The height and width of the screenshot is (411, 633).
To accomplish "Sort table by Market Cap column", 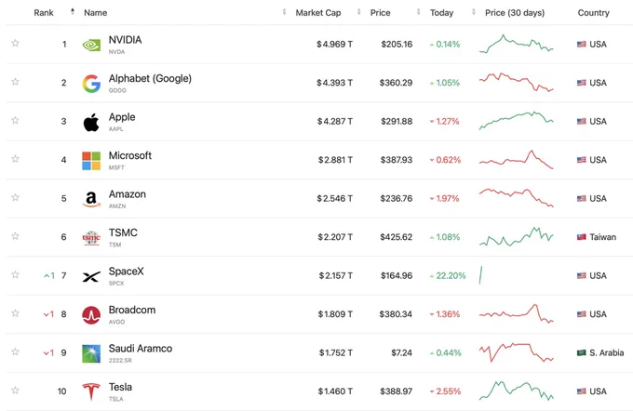I will [x=318, y=13].
